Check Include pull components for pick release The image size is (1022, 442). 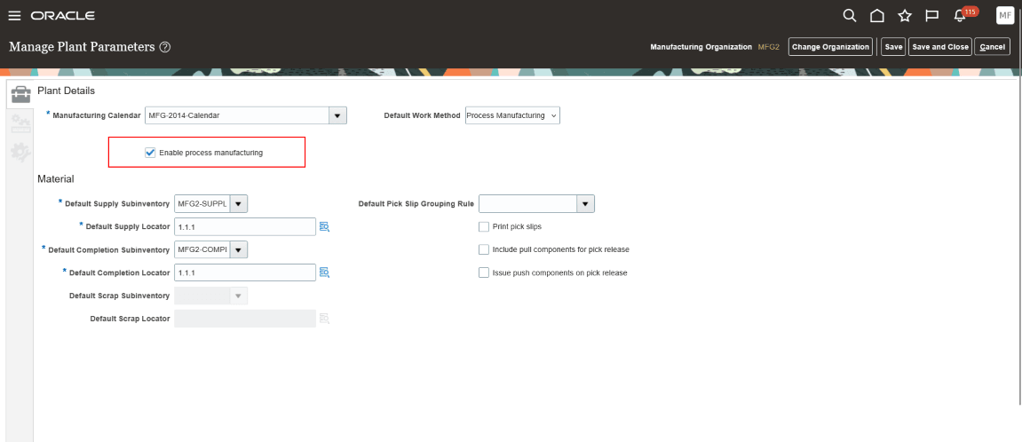coord(484,249)
